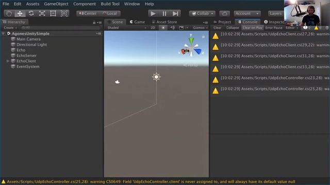The width and height of the screenshot is (330, 185).
Task: Collapse the AgonesUnitySimple scene
Action: 3,33
